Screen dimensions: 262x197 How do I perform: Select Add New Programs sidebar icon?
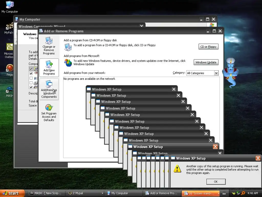point(49,68)
